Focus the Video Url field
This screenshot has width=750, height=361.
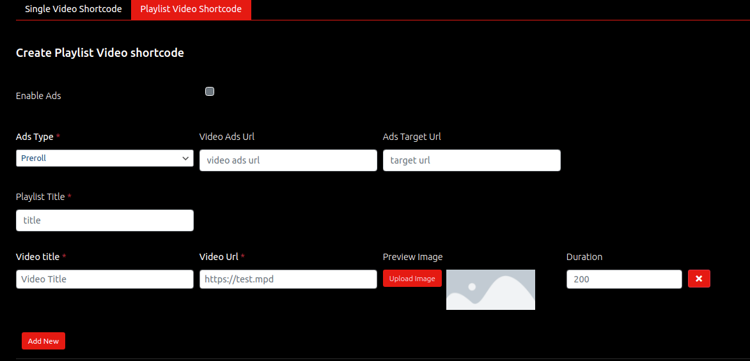[x=288, y=279]
